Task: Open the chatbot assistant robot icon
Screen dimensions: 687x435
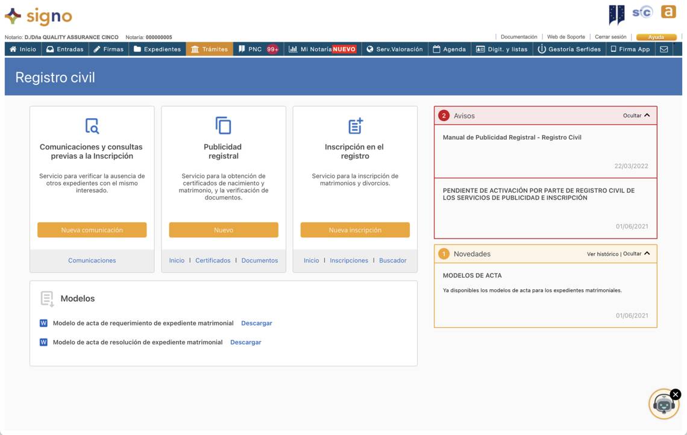Action: (663, 404)
